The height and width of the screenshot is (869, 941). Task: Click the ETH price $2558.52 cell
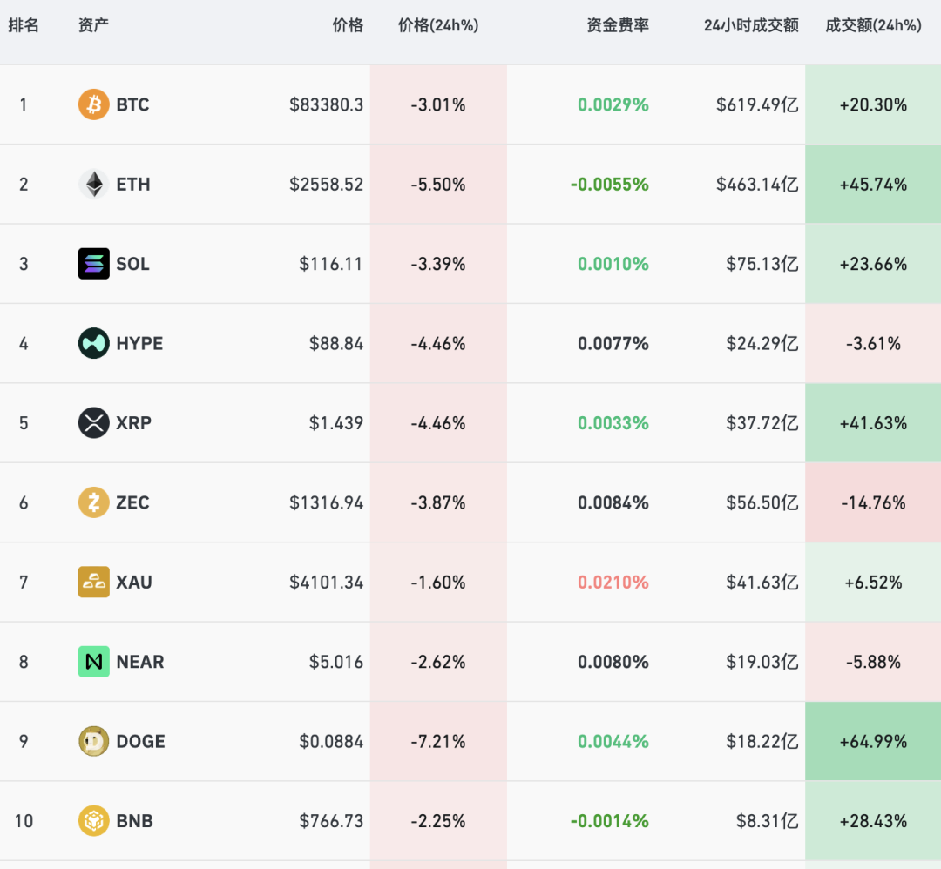327,184
